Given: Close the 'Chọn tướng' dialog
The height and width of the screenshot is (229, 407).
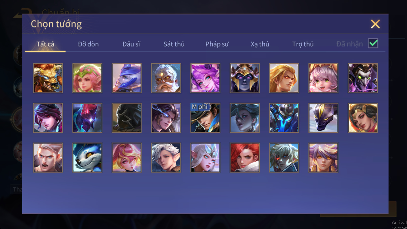Looking at the screenshot, I should (375, 24).
